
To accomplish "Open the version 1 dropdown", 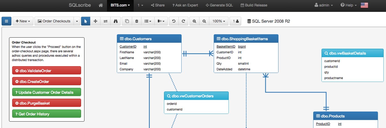I will (x=140, y=5).
